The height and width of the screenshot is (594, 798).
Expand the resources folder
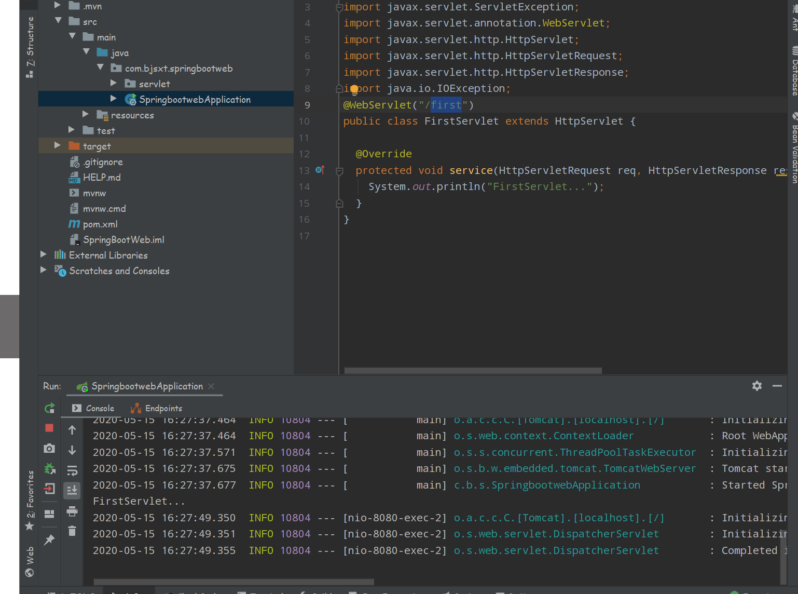point(86,114)
